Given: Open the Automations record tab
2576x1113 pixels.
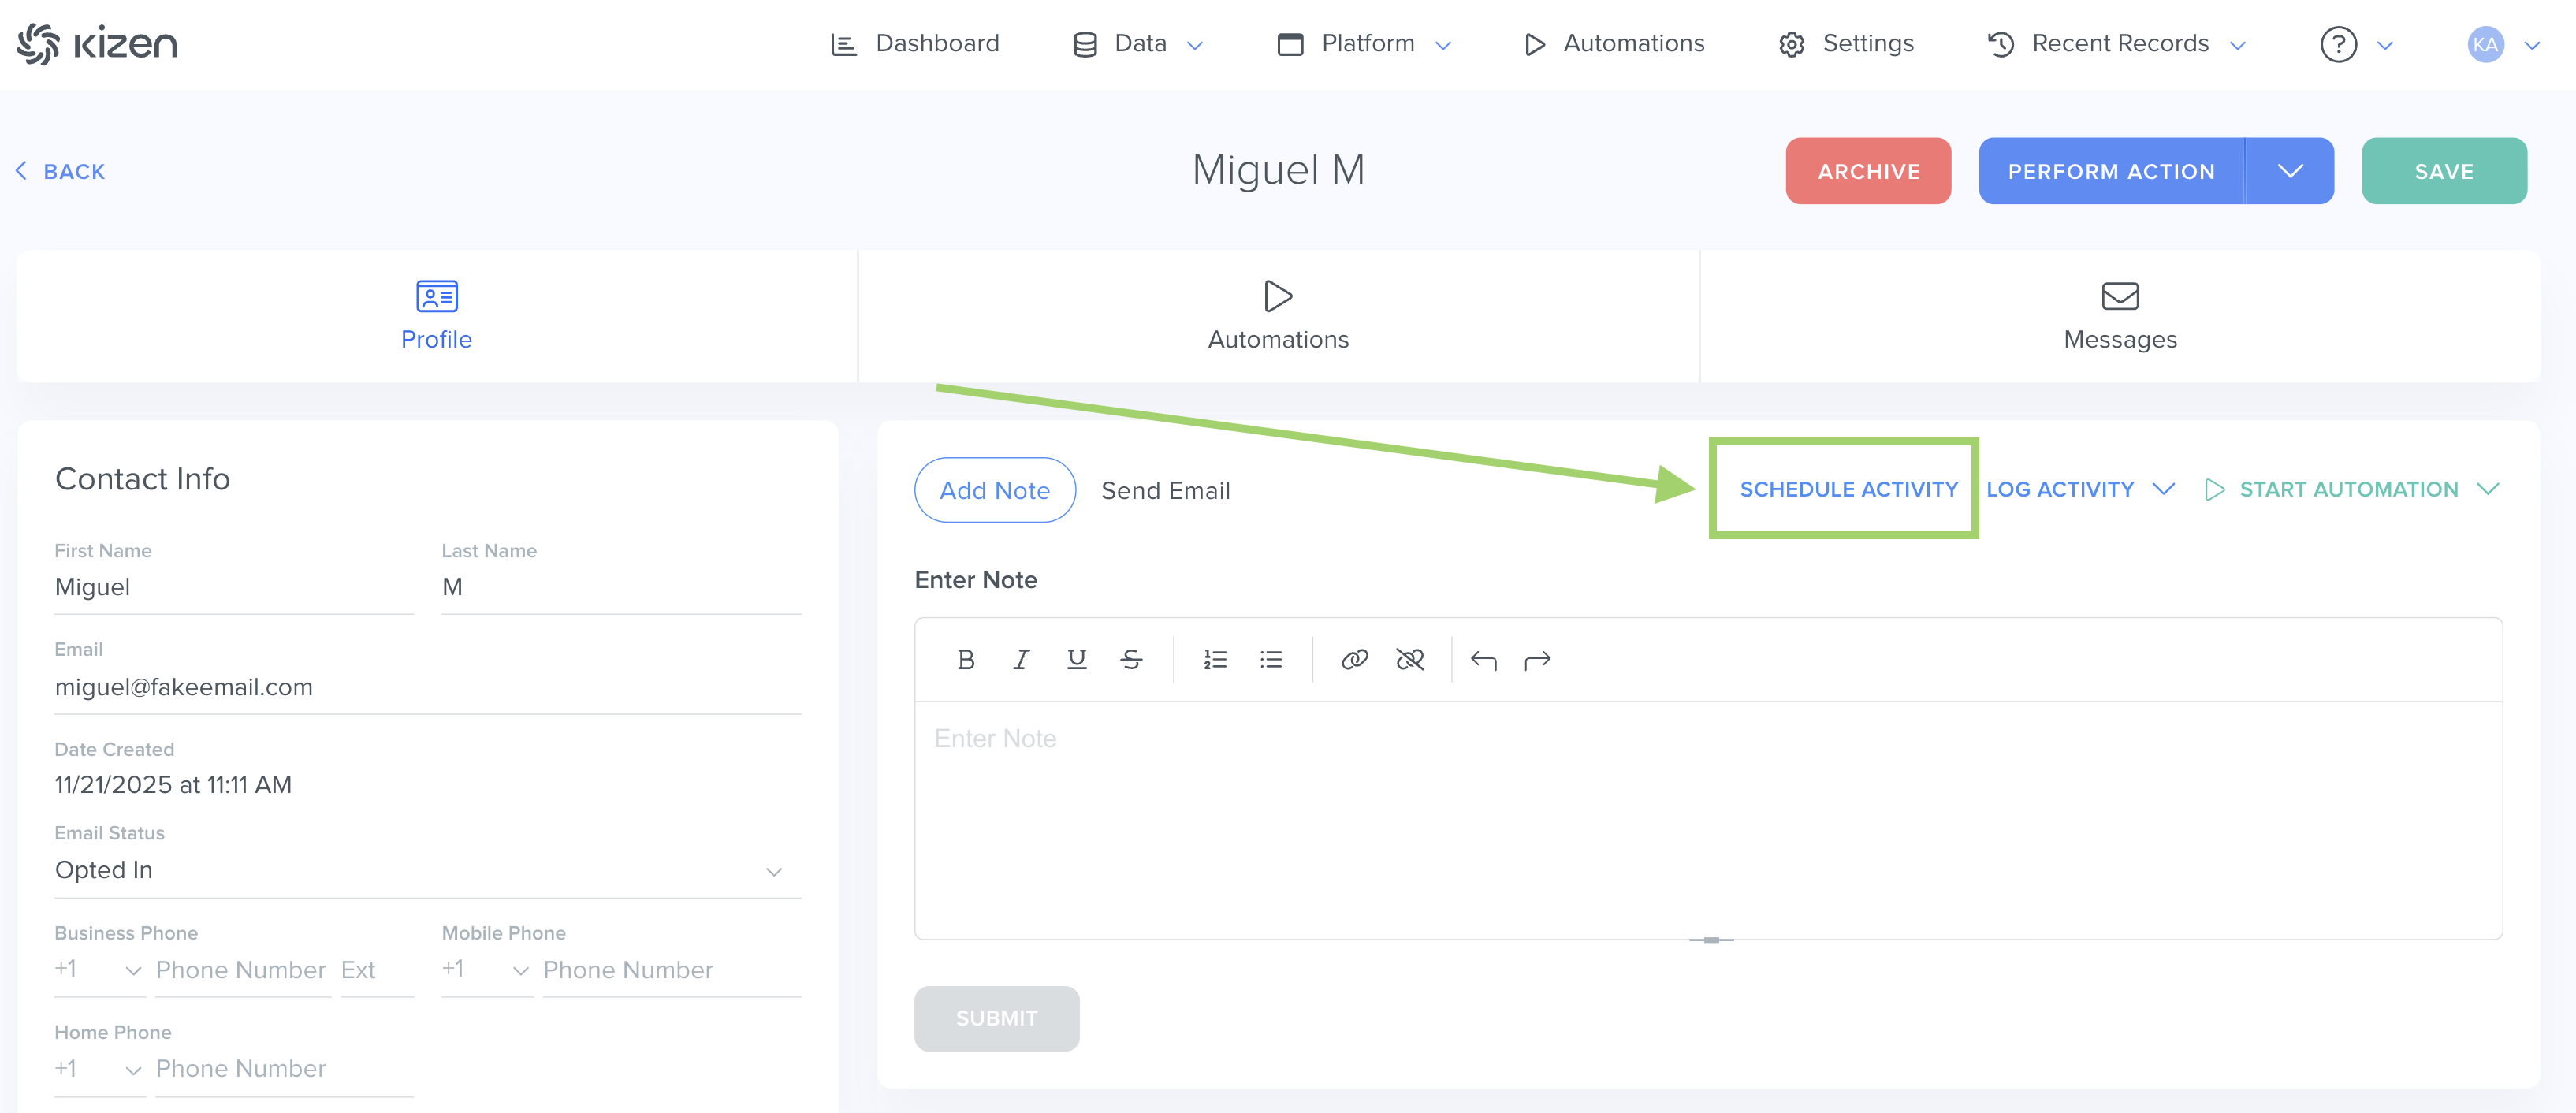Looking at the screenshot, I should (1278, 316).
